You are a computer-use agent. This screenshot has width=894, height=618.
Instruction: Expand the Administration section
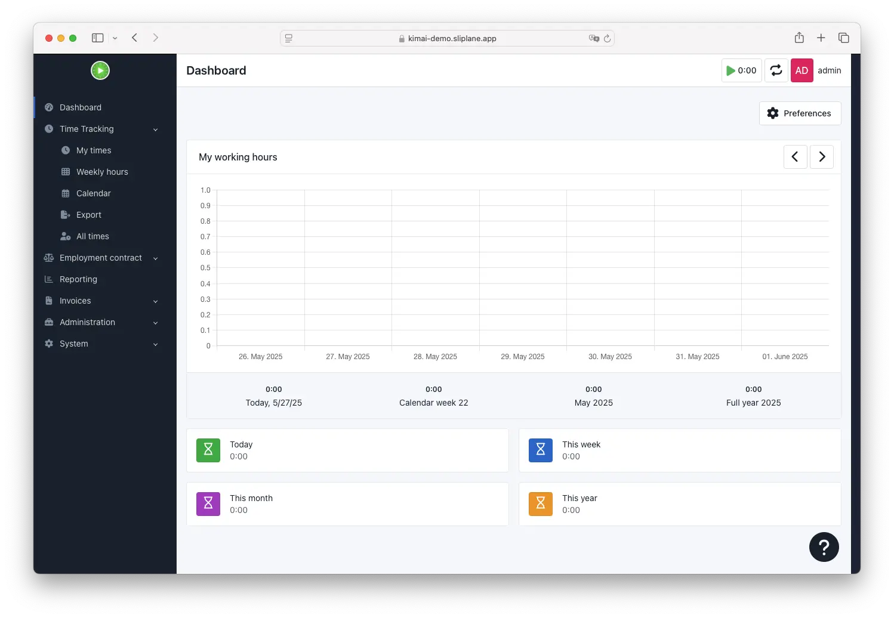coord(87,322)
